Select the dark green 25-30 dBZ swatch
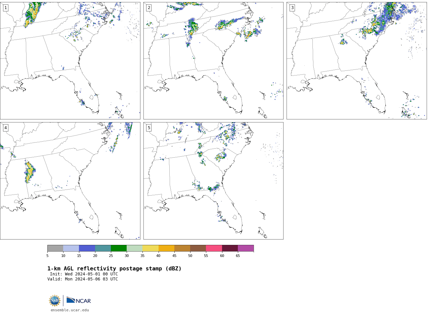Screen dimensions: 430x314 119,248
